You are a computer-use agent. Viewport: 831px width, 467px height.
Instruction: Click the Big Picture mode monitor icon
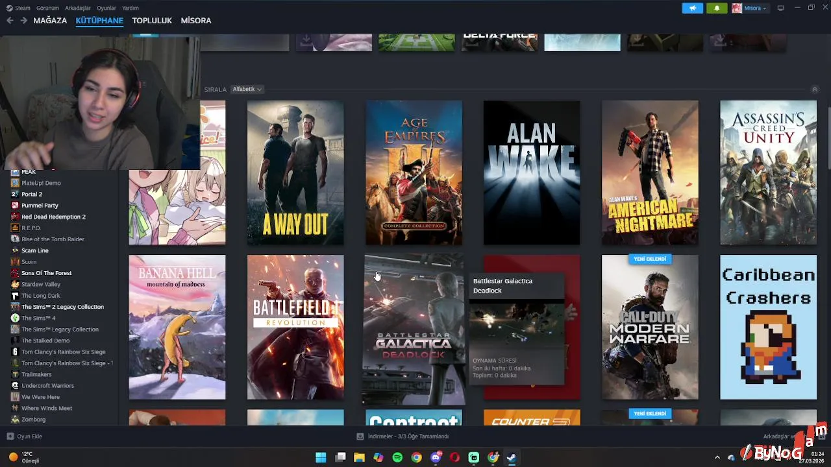tap(780, 8)
